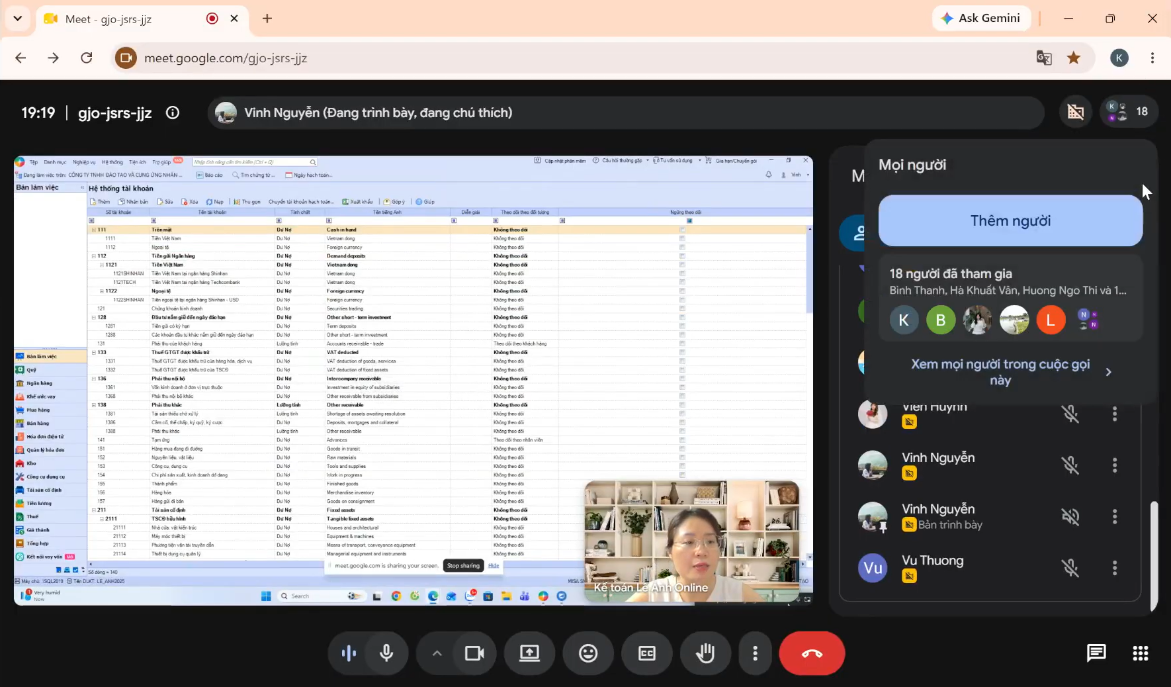
Task: Open the people count button showing 18
Action: point(1129,112)
